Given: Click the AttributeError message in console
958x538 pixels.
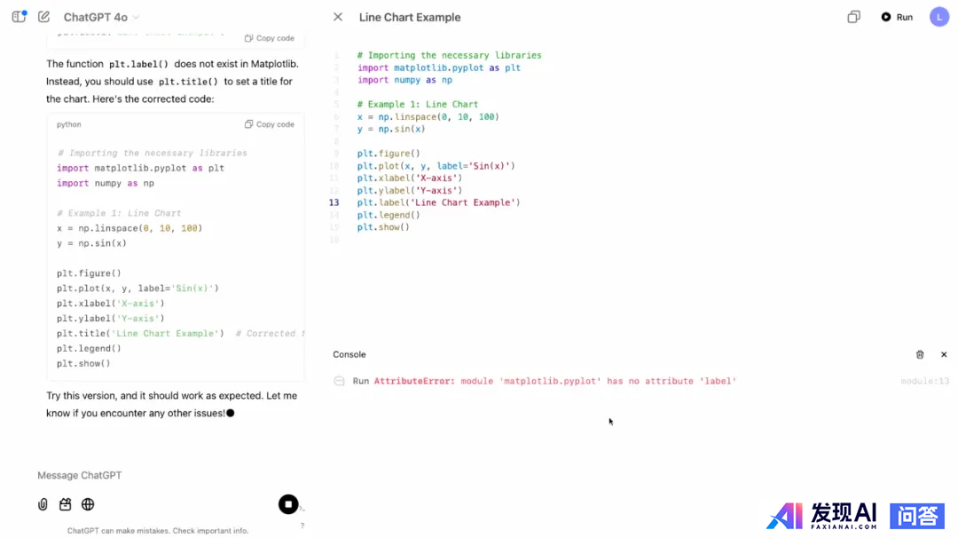Looking at the screenshot, I should pos(554,381).
